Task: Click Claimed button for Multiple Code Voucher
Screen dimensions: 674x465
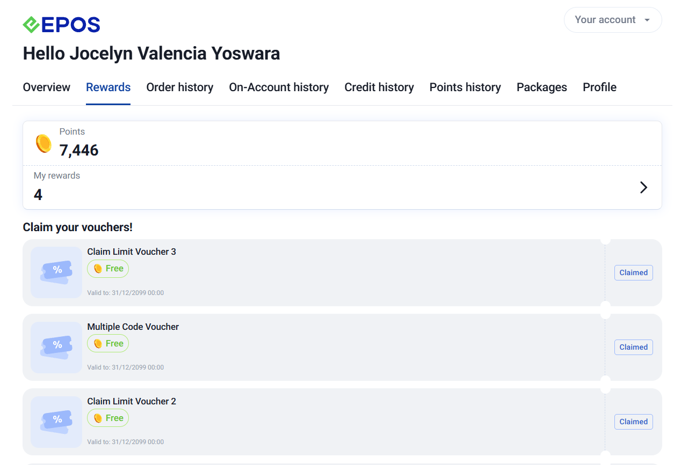Action: 634,347
